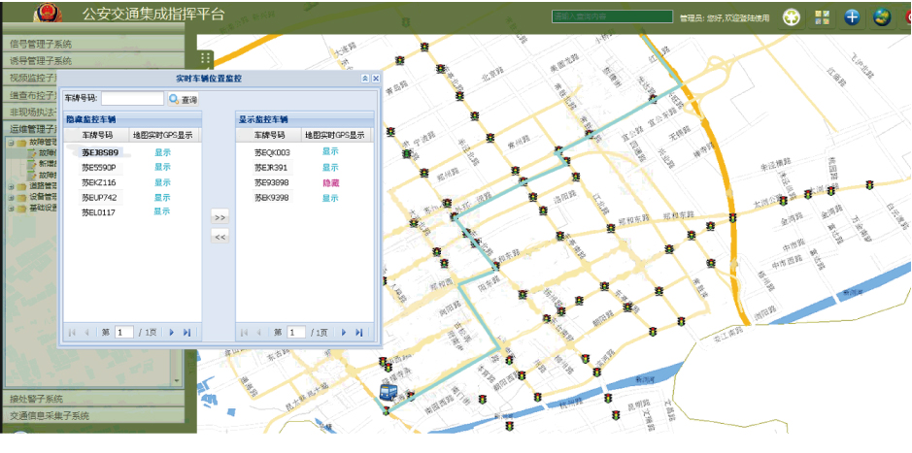The width and height of the screenshot is (912, 453).
Task: Click the sidebar scrollbar down arrow
Action: click(x=176, y=381)
